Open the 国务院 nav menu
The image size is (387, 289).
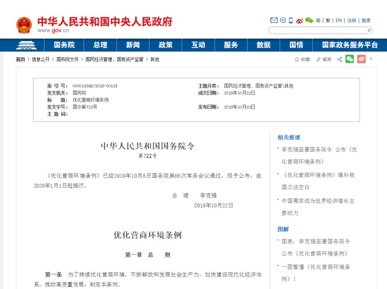pyautogui.click(x=64, y=45)
